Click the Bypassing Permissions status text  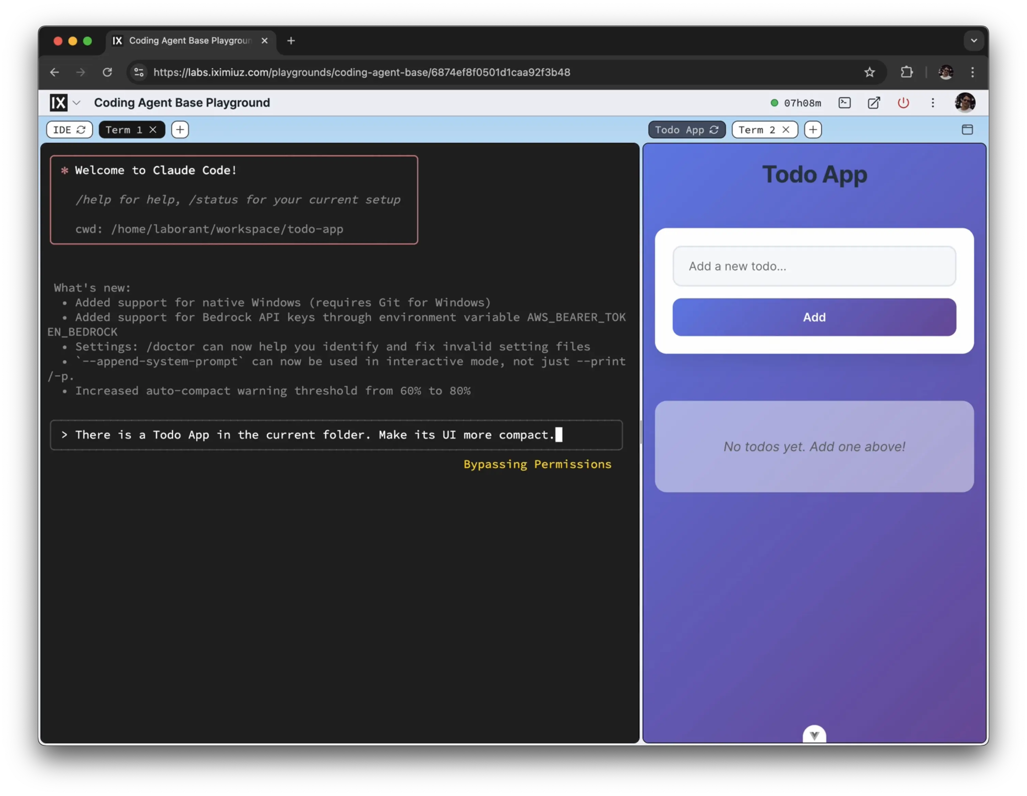click(537, 465)
